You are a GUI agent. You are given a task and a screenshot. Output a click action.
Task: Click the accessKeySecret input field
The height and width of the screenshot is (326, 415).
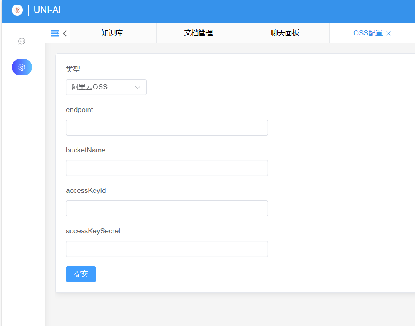pyautogui.click(x=167, y=249)
